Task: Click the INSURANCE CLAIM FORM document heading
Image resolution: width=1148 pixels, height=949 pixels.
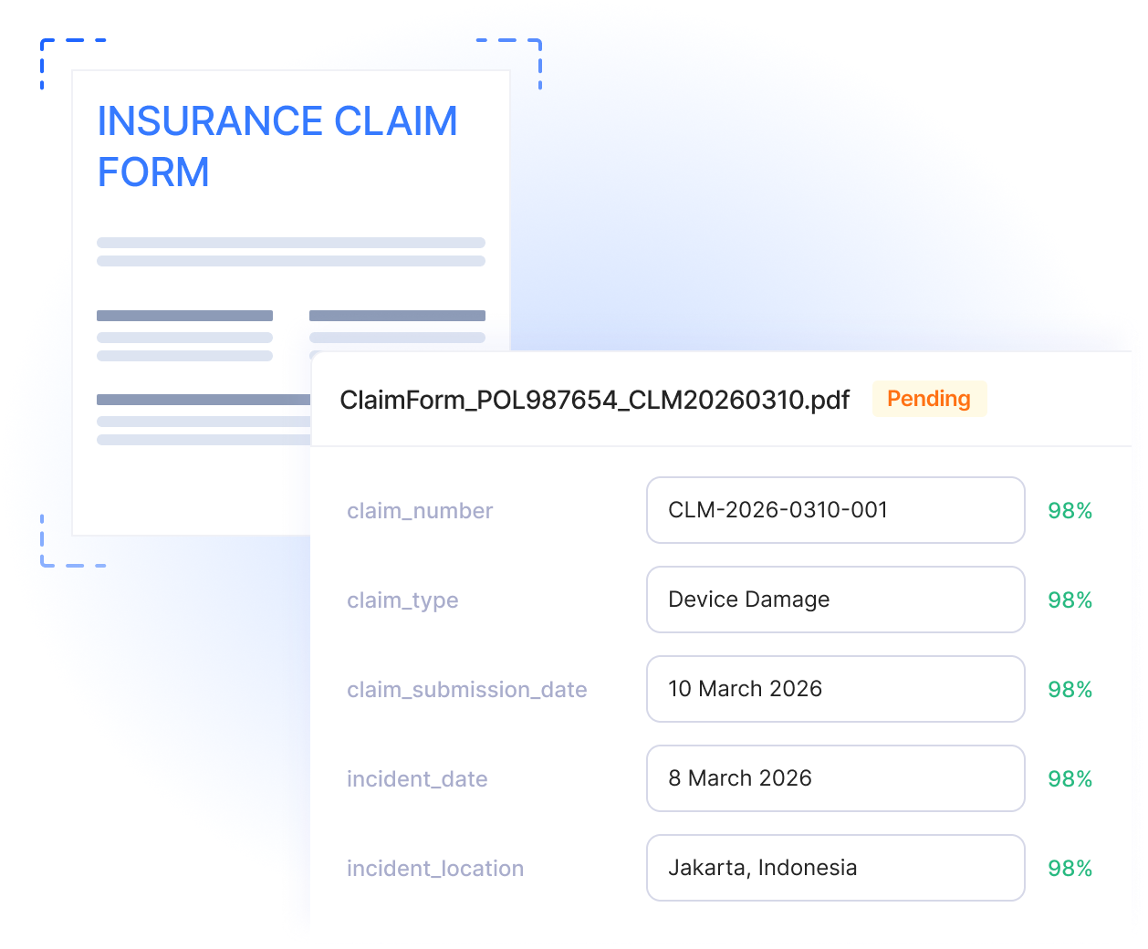Action: click(277, 147)
